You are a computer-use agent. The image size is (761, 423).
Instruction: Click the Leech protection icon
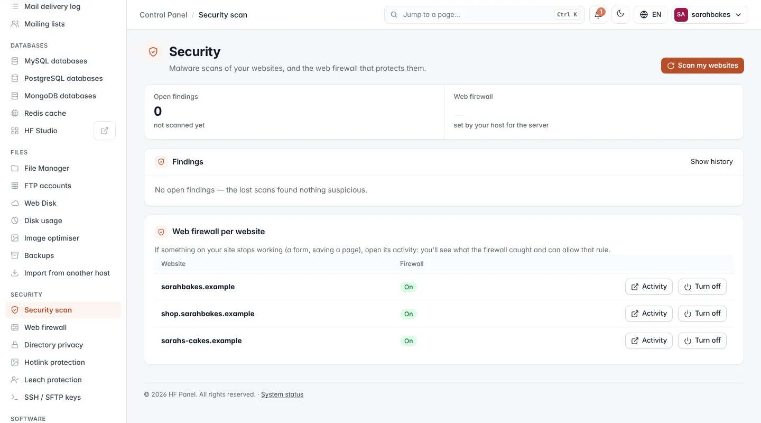click(x=15, y=380)
